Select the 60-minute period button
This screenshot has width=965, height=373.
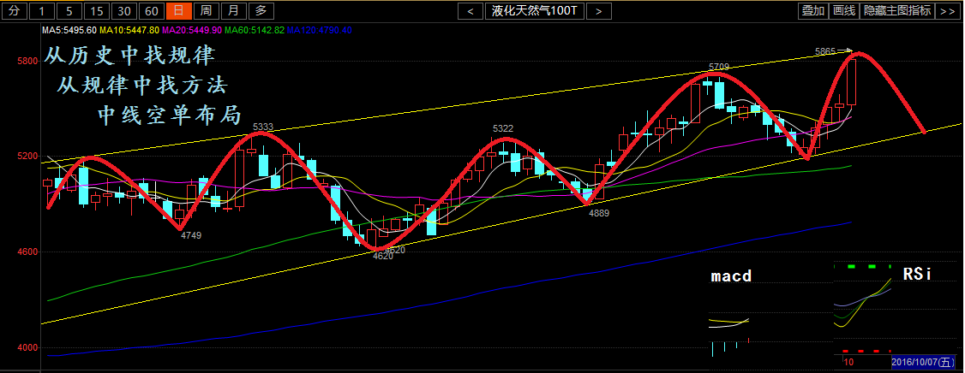point(152,11)
